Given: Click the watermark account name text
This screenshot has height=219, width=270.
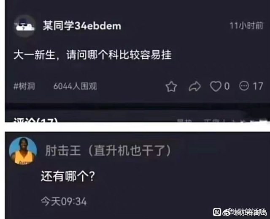Looking at the screenshot, I should pos(249,212).
